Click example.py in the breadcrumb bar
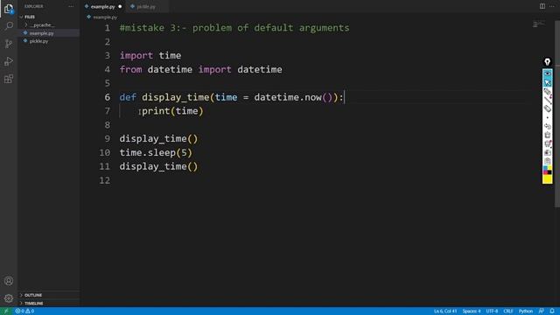The height and width of the screenshot is (315, 560). 105,17
